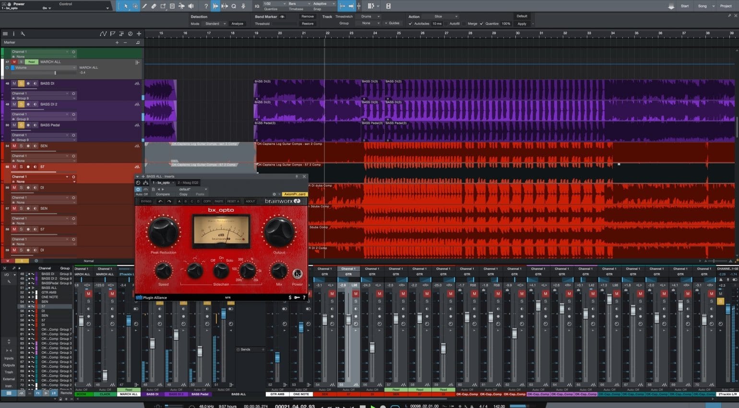
Task: Click the Bend Marker Remove button
Action: click(308, 16)
